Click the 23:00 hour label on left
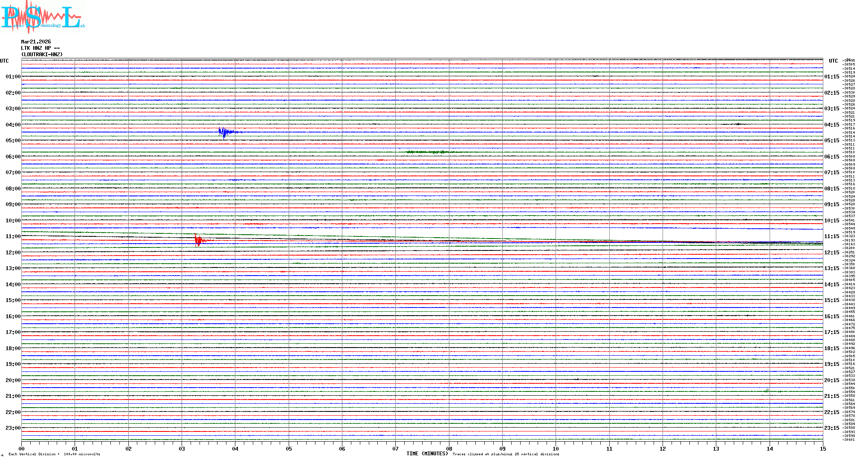This screenshot has height=460, width=857. [x=13, y=428]
